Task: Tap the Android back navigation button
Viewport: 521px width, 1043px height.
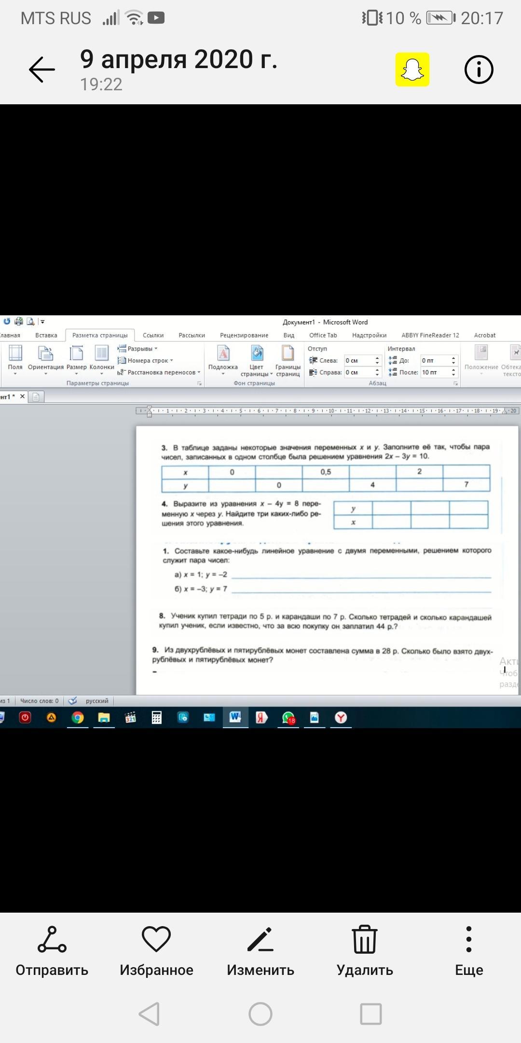Action: click(x=149, y=1014)
